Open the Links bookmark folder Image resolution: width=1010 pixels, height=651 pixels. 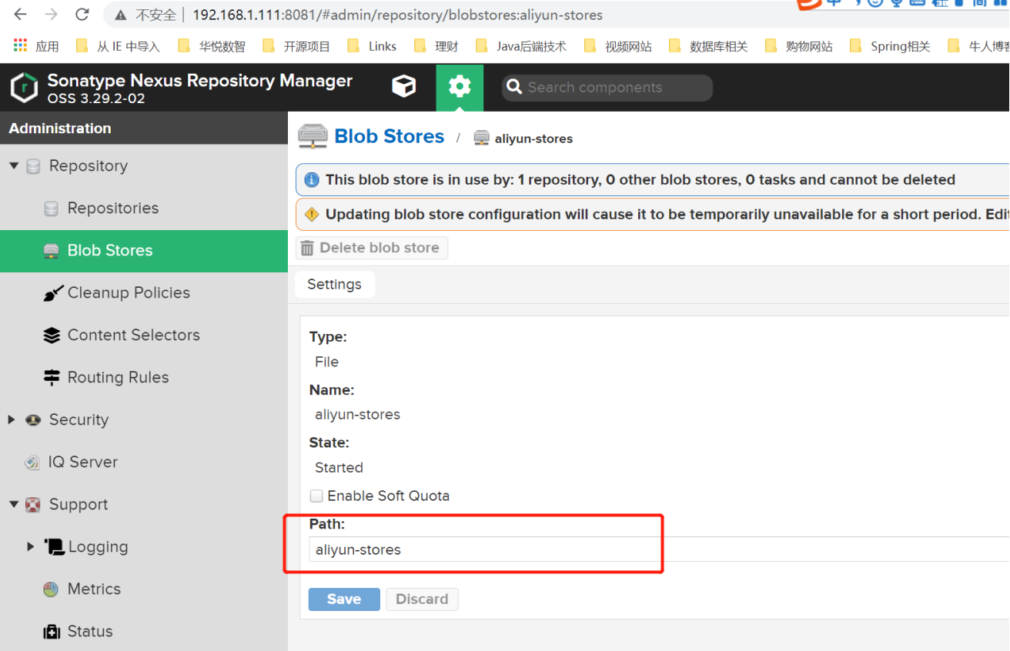373,46
